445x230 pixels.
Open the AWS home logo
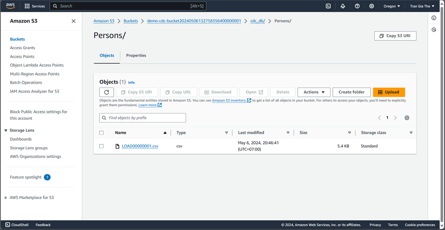10,5
